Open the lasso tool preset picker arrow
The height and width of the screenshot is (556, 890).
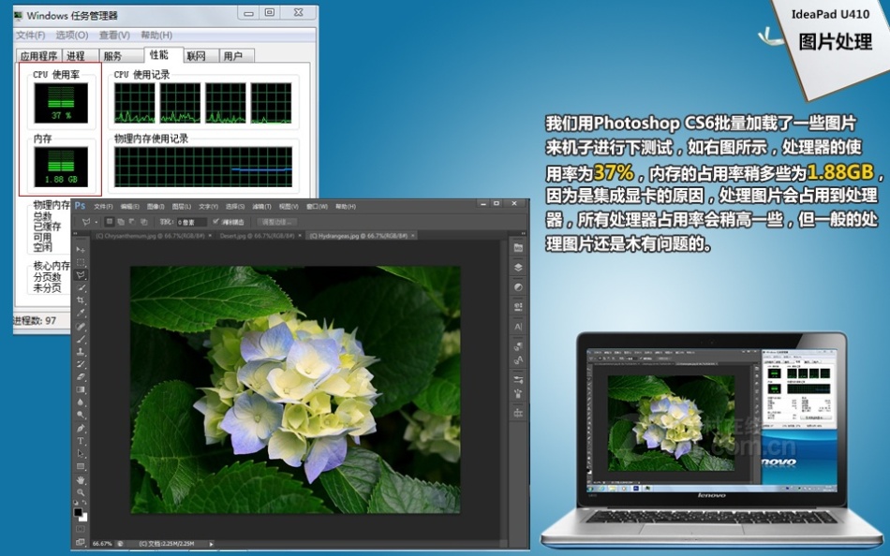[x=96, y=222]
